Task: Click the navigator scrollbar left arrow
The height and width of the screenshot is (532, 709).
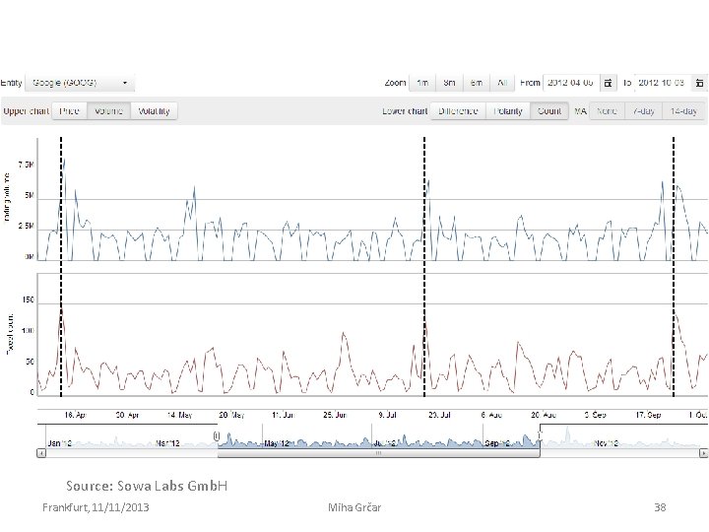Action: [41, 453]
